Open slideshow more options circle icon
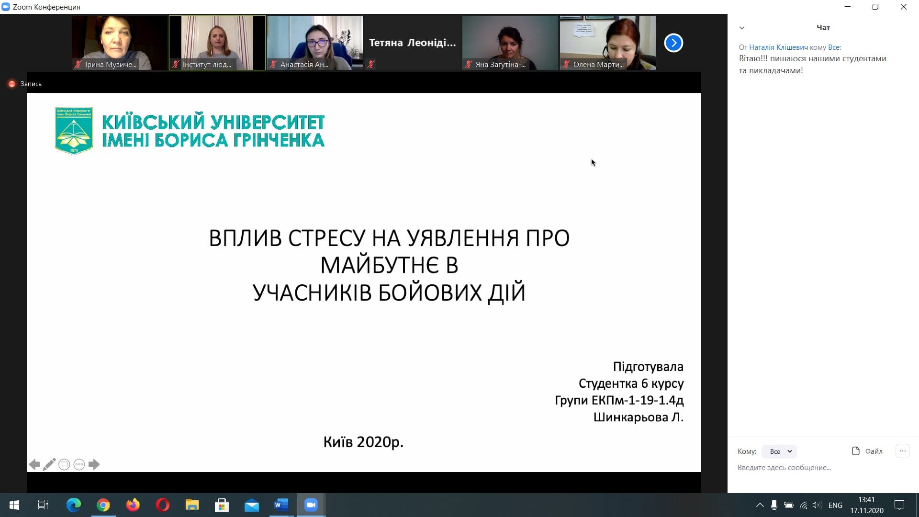The height and width of the screenshot is (517, 919). [x=79, y=464]
